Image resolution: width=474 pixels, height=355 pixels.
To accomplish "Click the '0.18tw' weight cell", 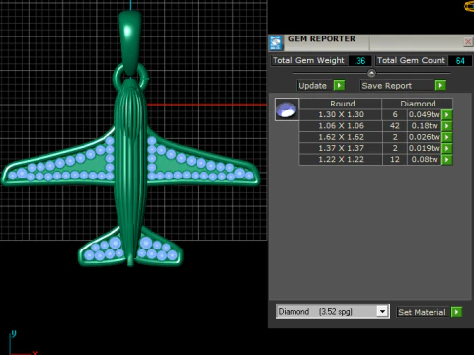I will coord(424,126).
